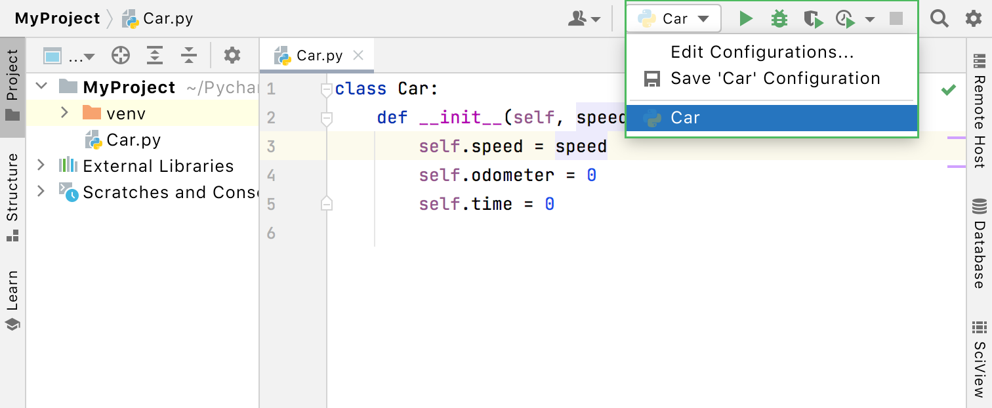Open the search everywhere magnifier

point(940,19)
